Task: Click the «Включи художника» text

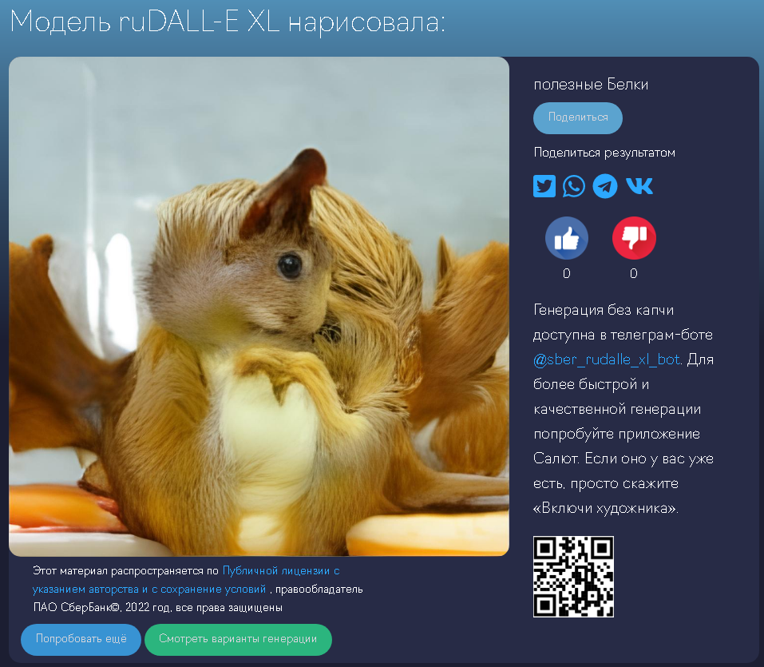Action: 606,509
